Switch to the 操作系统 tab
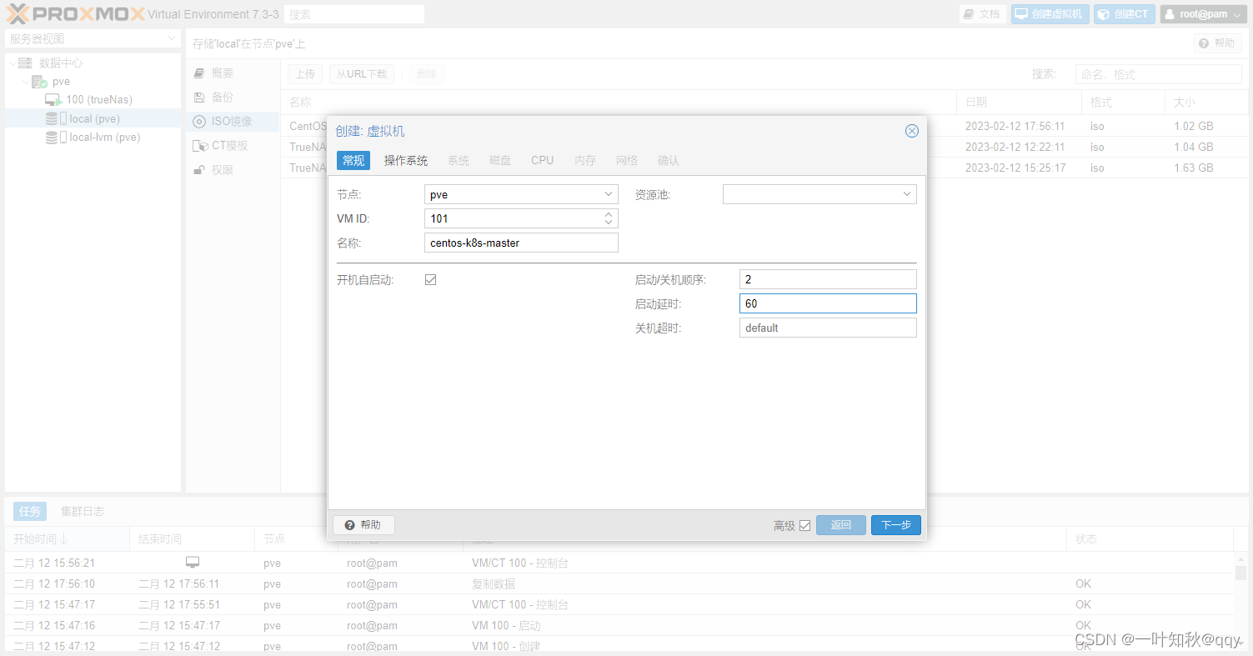The image size is (1253, 656). point(406,160)
